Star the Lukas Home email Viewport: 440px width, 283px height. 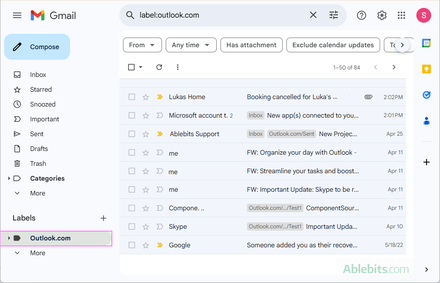pyautogui.click(x=146, y=97)
